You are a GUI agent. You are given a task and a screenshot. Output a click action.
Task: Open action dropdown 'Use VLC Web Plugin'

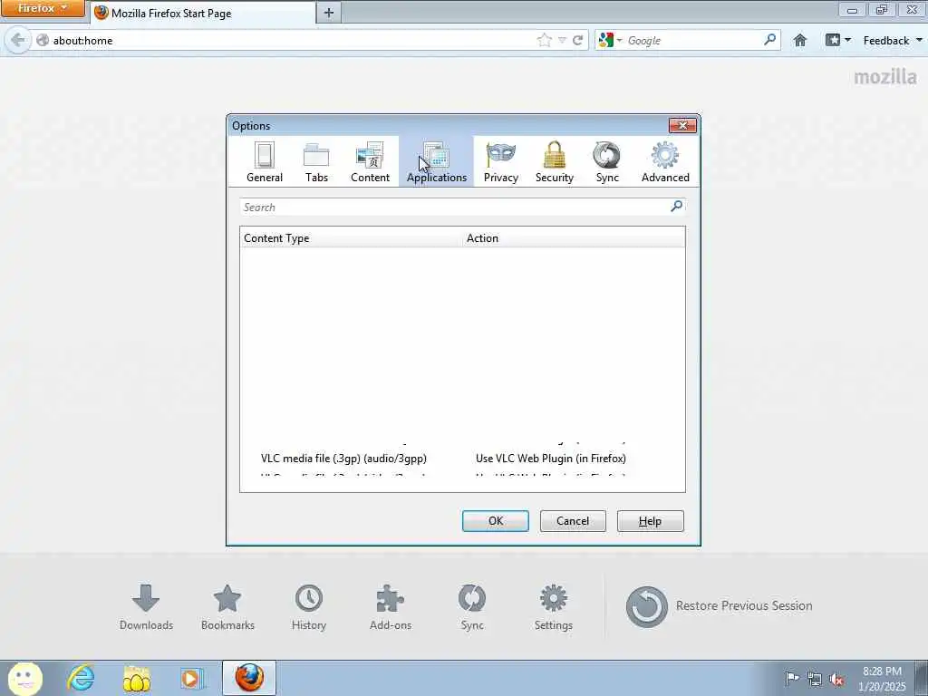[x=550, y=458]
